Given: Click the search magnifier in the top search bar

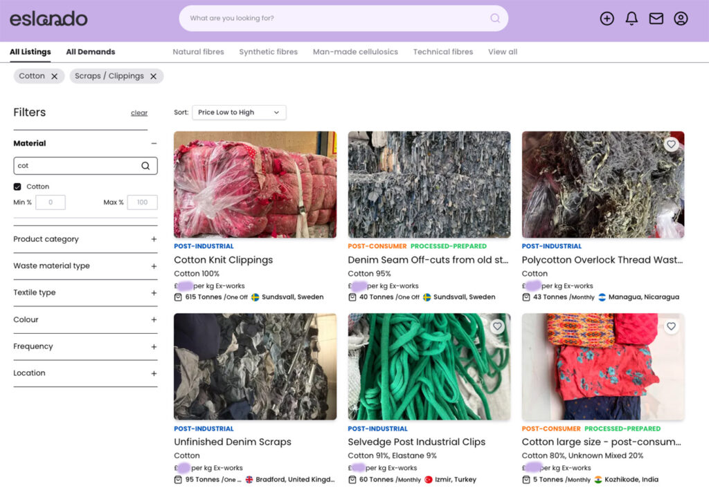Looking at the screenshot, I should tap(494, 18).
